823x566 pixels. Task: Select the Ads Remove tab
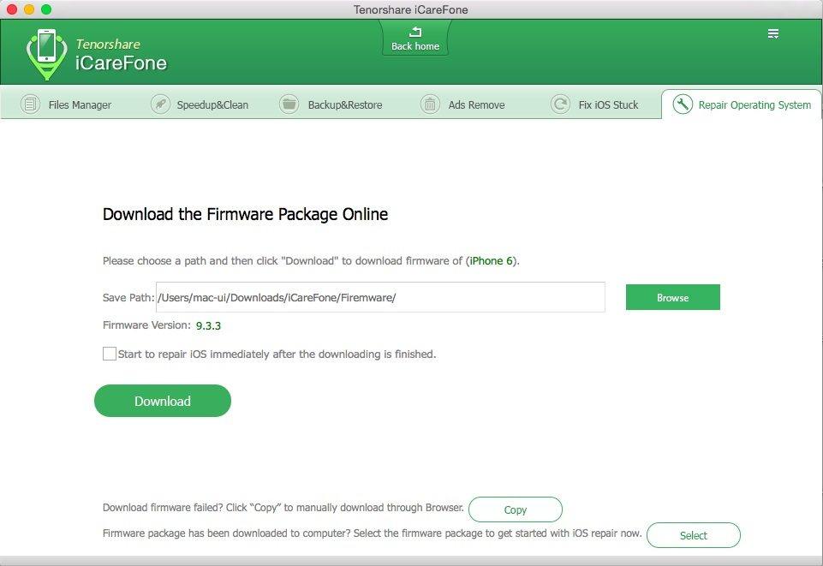pyautogui.click(x=463, y=104)
